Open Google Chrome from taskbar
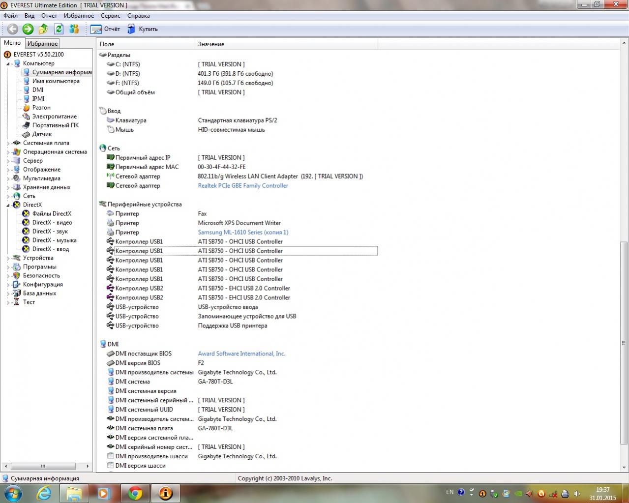This screenshot has width=629, height=503. click(135, 493)
